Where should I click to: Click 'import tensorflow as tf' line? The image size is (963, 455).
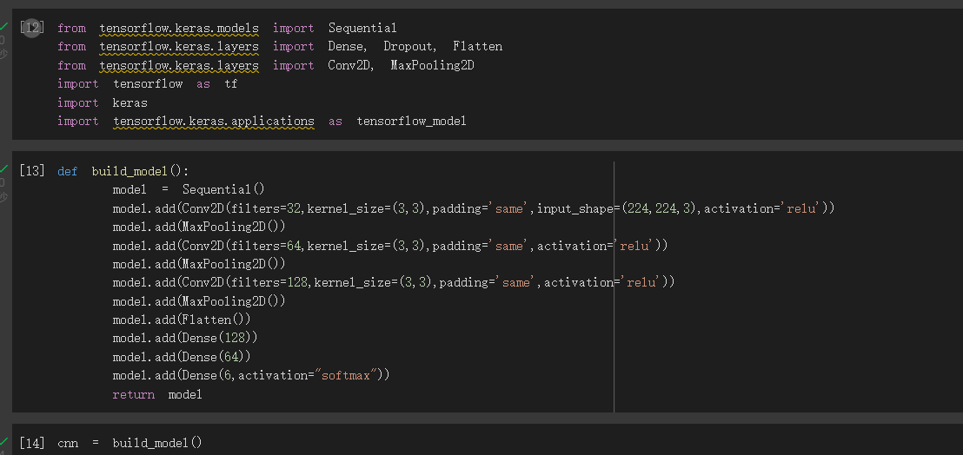click(x=148, y=84)
